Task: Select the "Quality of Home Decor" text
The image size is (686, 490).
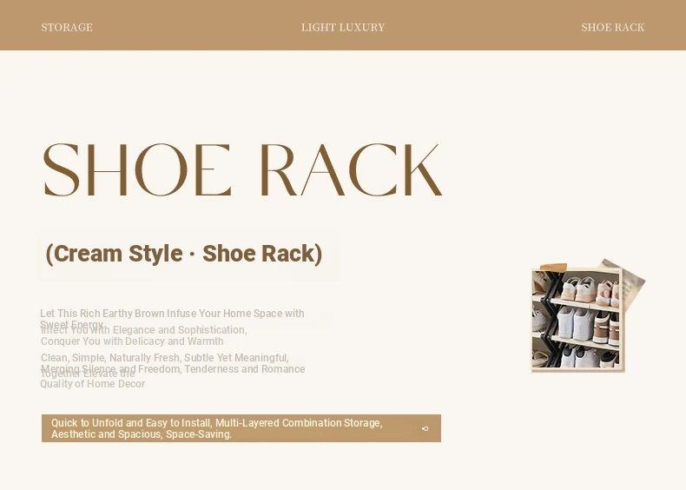Action: pyautogui.click(x=93, y=384)
